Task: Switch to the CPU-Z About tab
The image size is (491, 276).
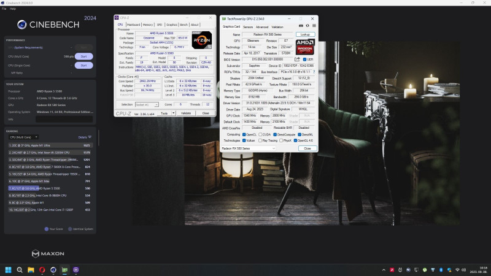Action: pyautogui.click(x=195, y=25)
